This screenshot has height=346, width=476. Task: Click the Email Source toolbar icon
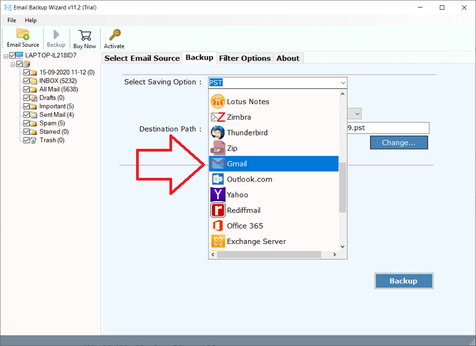(23, 34)
